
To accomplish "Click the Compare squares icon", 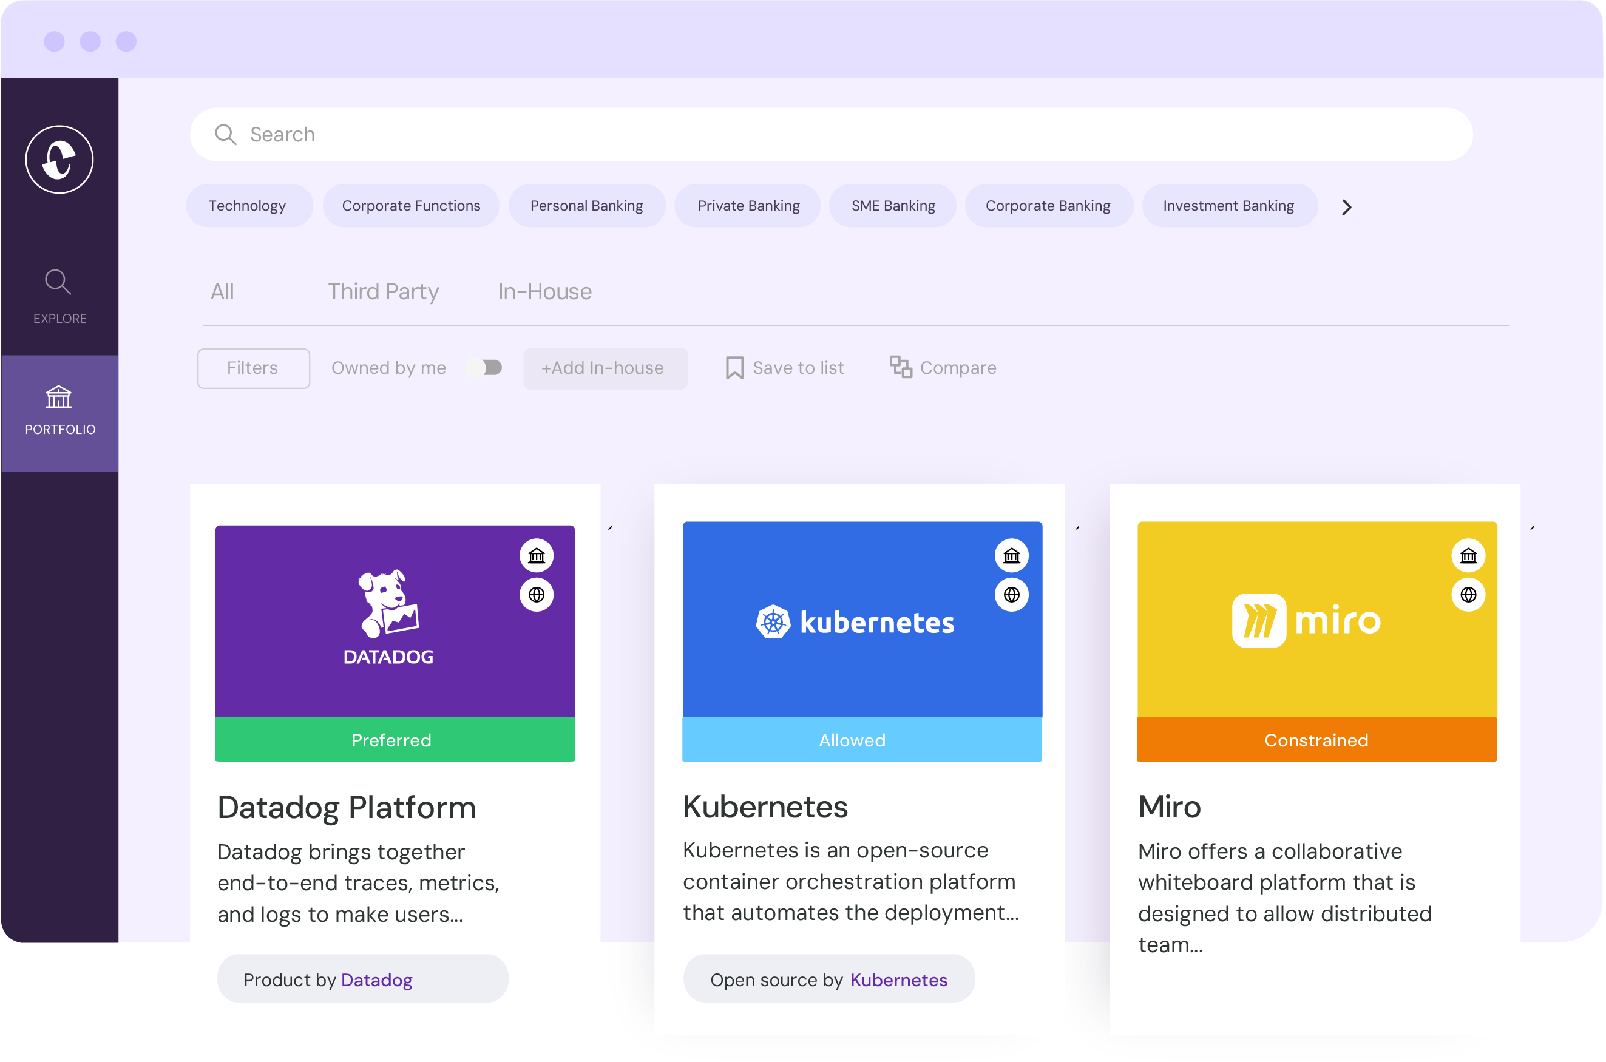I will (901, 367).
